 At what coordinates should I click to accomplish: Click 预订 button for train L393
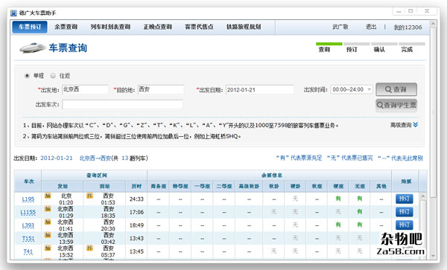coord(405,225)
